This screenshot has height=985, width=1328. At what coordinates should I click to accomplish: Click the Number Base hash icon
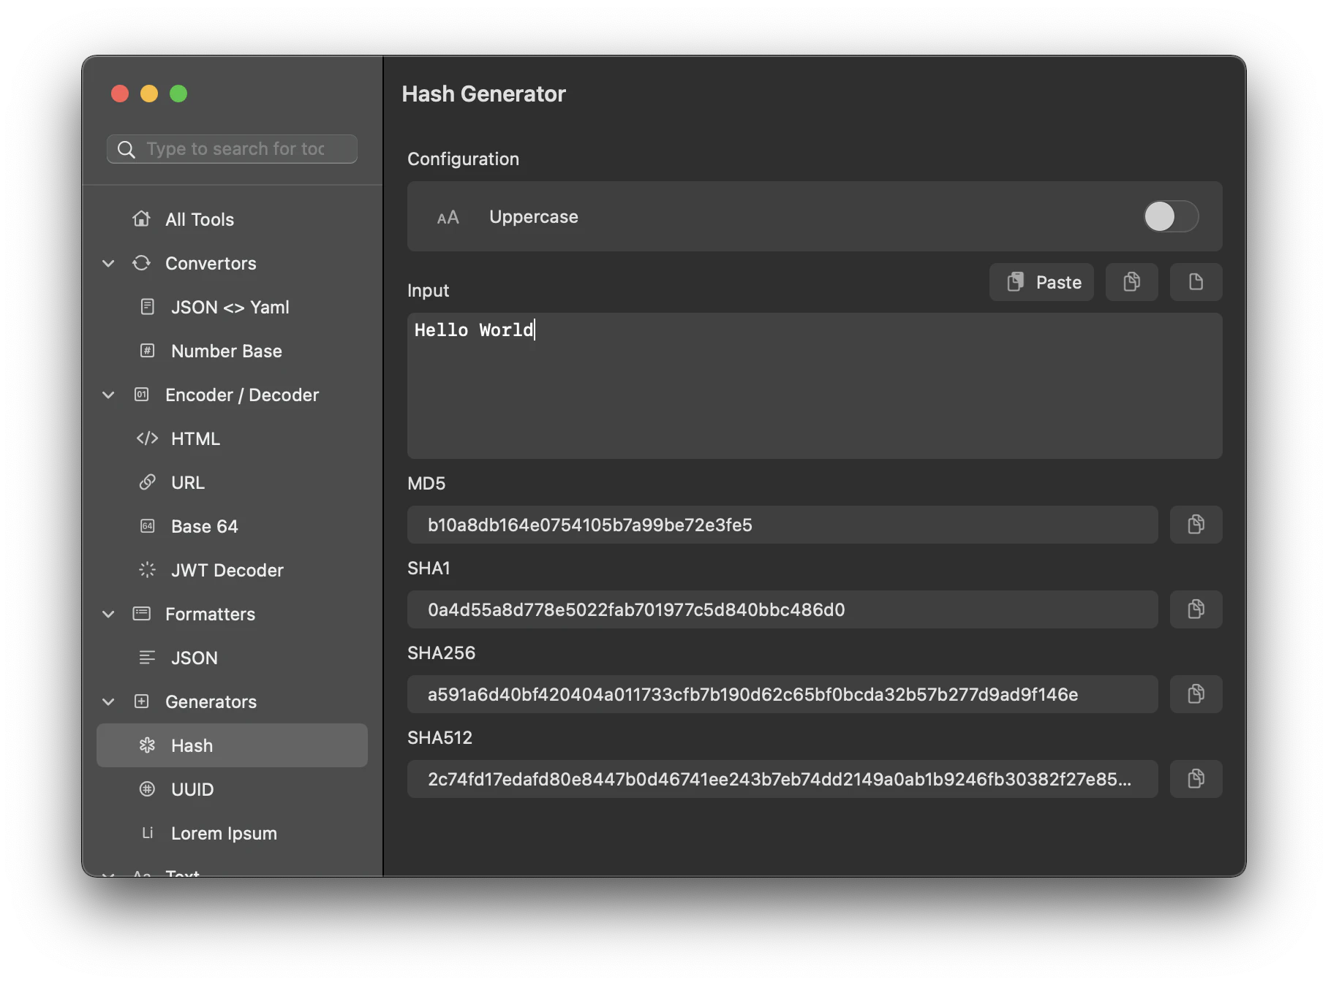147,351
